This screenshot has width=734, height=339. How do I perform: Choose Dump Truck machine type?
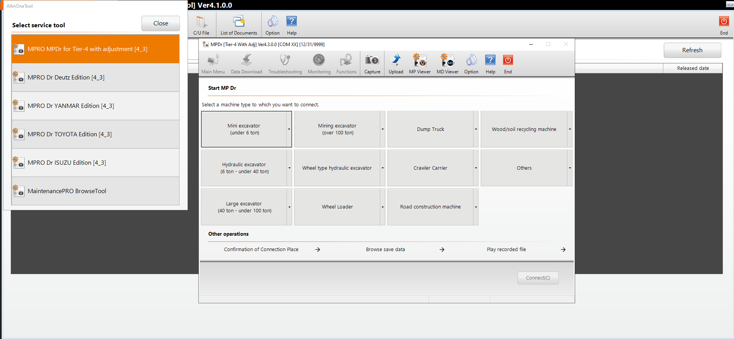click(431, 129)
